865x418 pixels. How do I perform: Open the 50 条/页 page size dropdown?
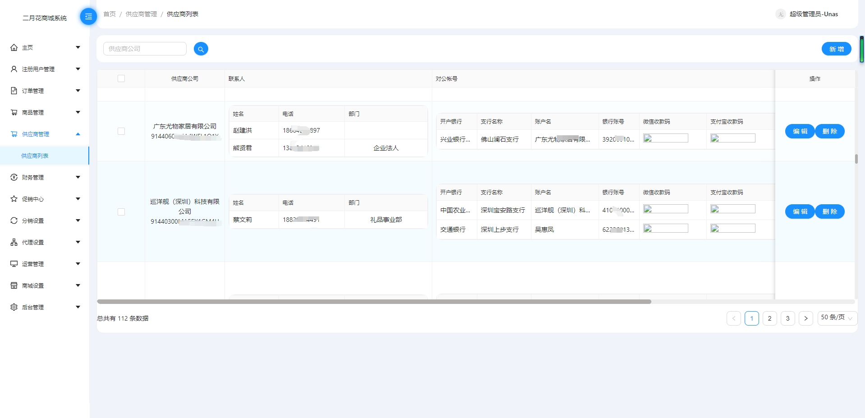pyautogui.click(x=837, y=318)
